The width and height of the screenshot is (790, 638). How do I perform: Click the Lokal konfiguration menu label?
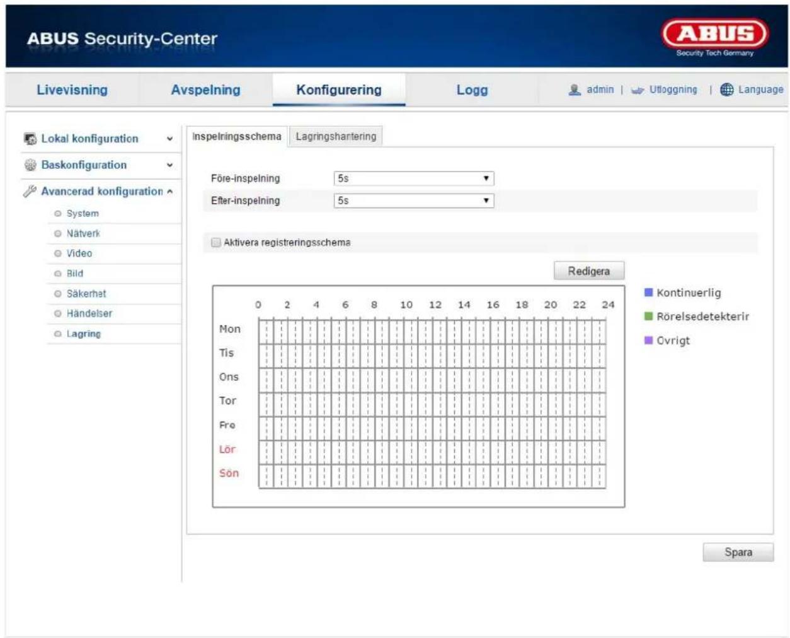[89, 139]
